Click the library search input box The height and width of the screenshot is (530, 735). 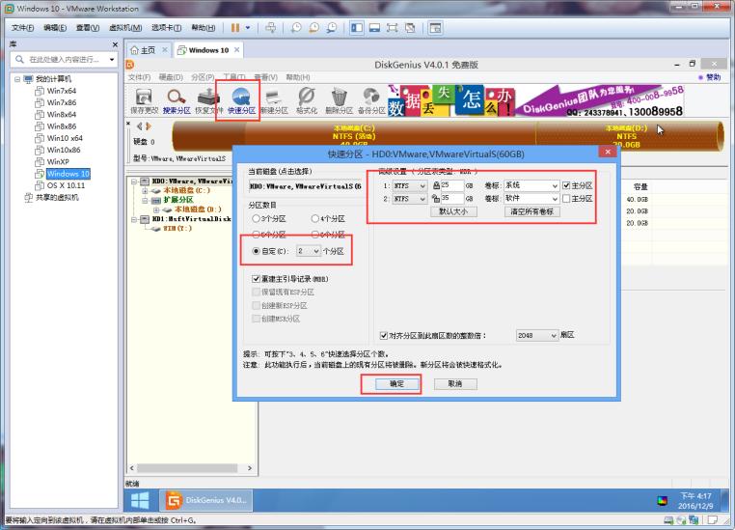click(x=65, y=59)
